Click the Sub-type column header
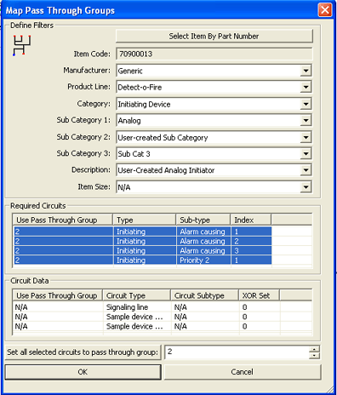Viewport: 337px width, 395px height. coord(203,220)
